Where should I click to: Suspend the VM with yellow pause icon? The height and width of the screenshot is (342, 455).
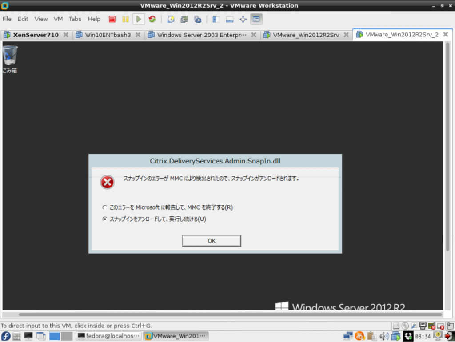(125, 19)
